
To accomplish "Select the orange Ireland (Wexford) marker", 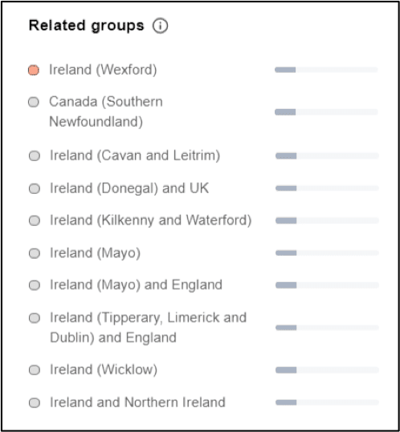I will point(34,70).
